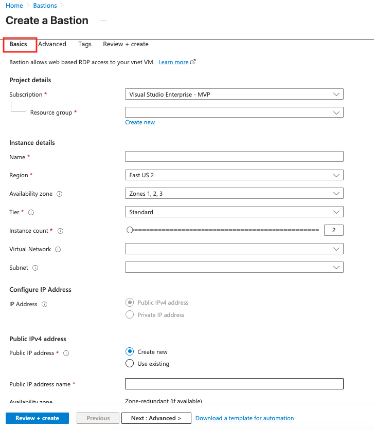Click the Public IP address name field
374x430 pixels.
pyautogui.click(x=234, y=384)
